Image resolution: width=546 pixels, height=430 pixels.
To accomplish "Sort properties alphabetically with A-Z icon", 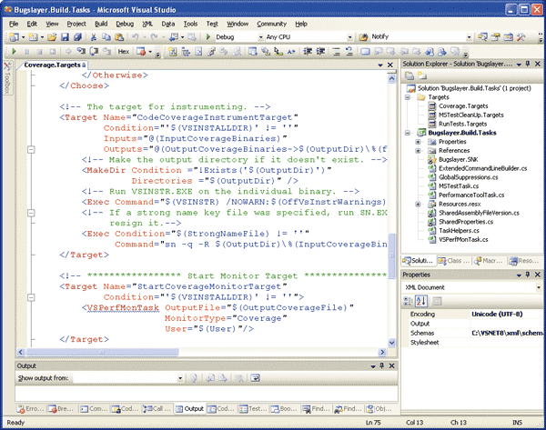I will pos(421,301).
